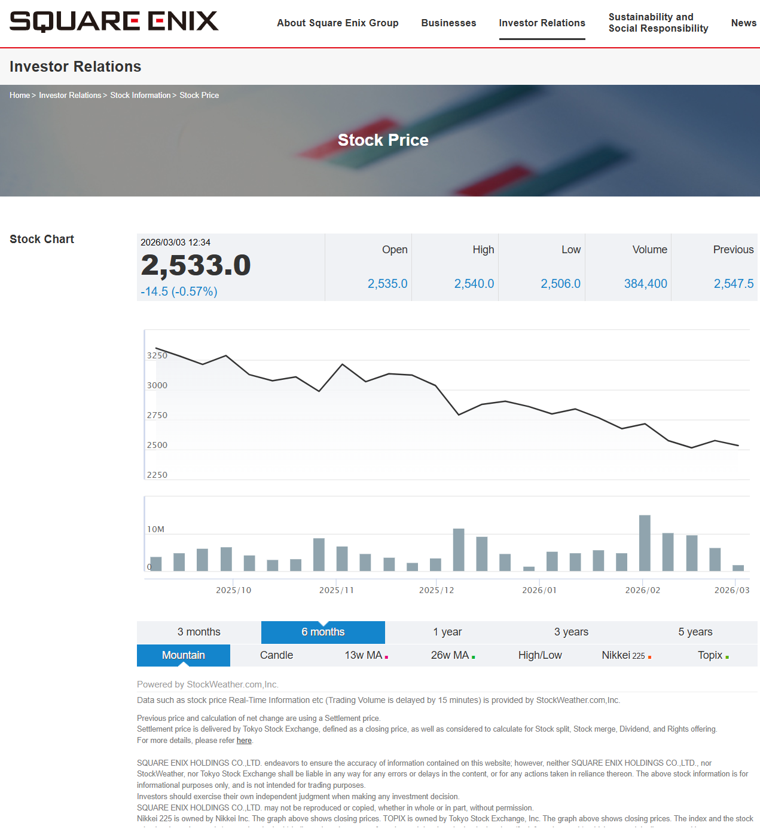Switch chart to Candle style
The height and width of the screenshot is (832, 760).
point(276,655)
